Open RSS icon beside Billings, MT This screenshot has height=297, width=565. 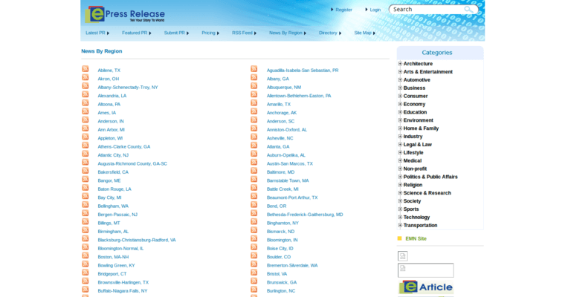coord(85,221)
